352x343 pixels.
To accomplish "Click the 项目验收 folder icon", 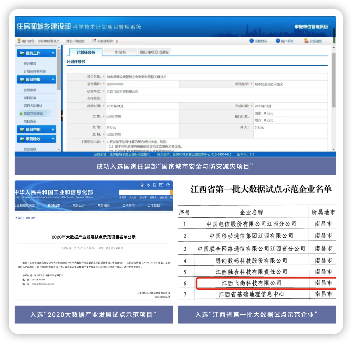I will click(x=22, y=139).
